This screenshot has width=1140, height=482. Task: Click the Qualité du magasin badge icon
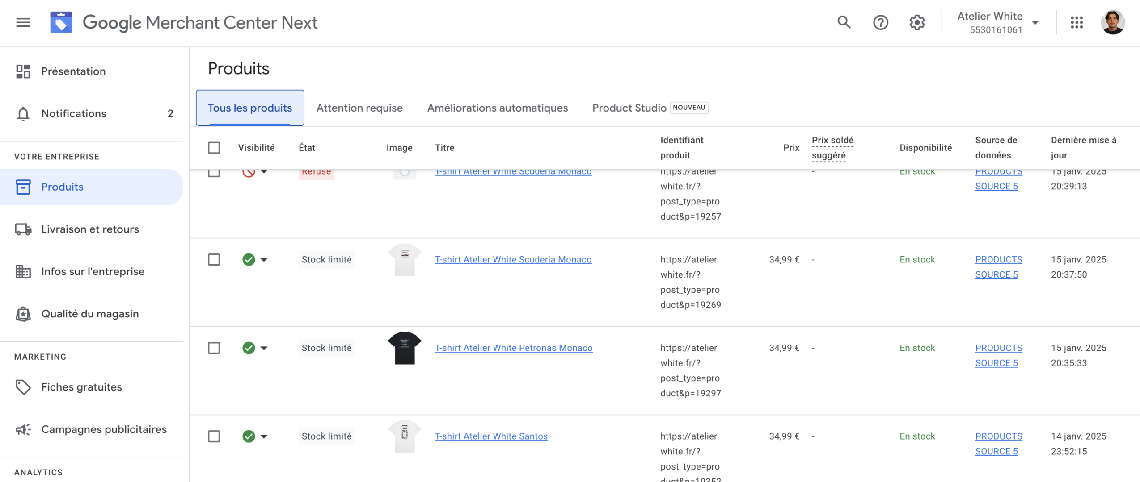(x=23, y=314)
